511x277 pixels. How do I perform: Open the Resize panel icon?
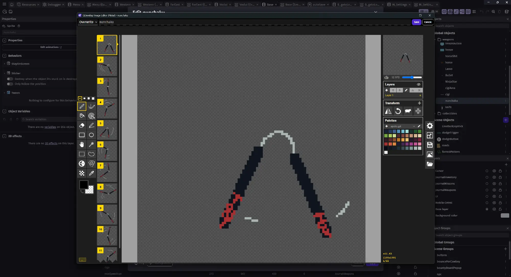(430, 135)
